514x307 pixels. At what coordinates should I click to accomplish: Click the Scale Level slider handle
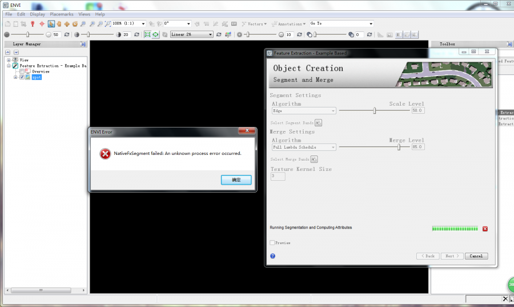click(374, 110)
